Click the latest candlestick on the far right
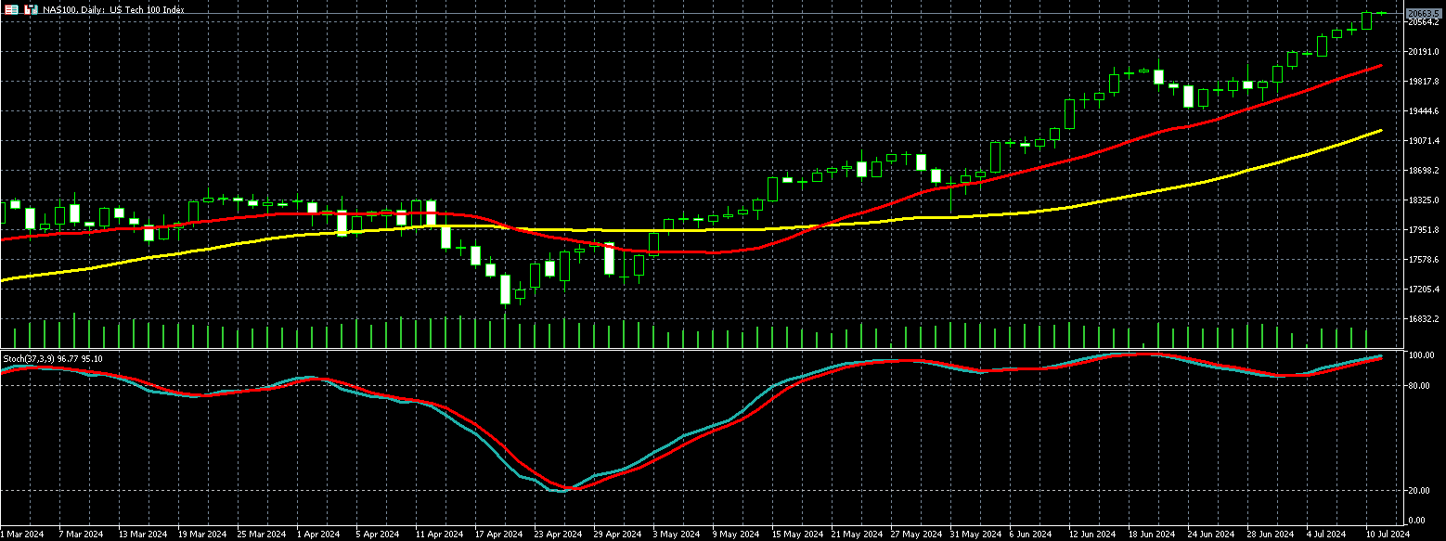 [x=1382, y=13]
